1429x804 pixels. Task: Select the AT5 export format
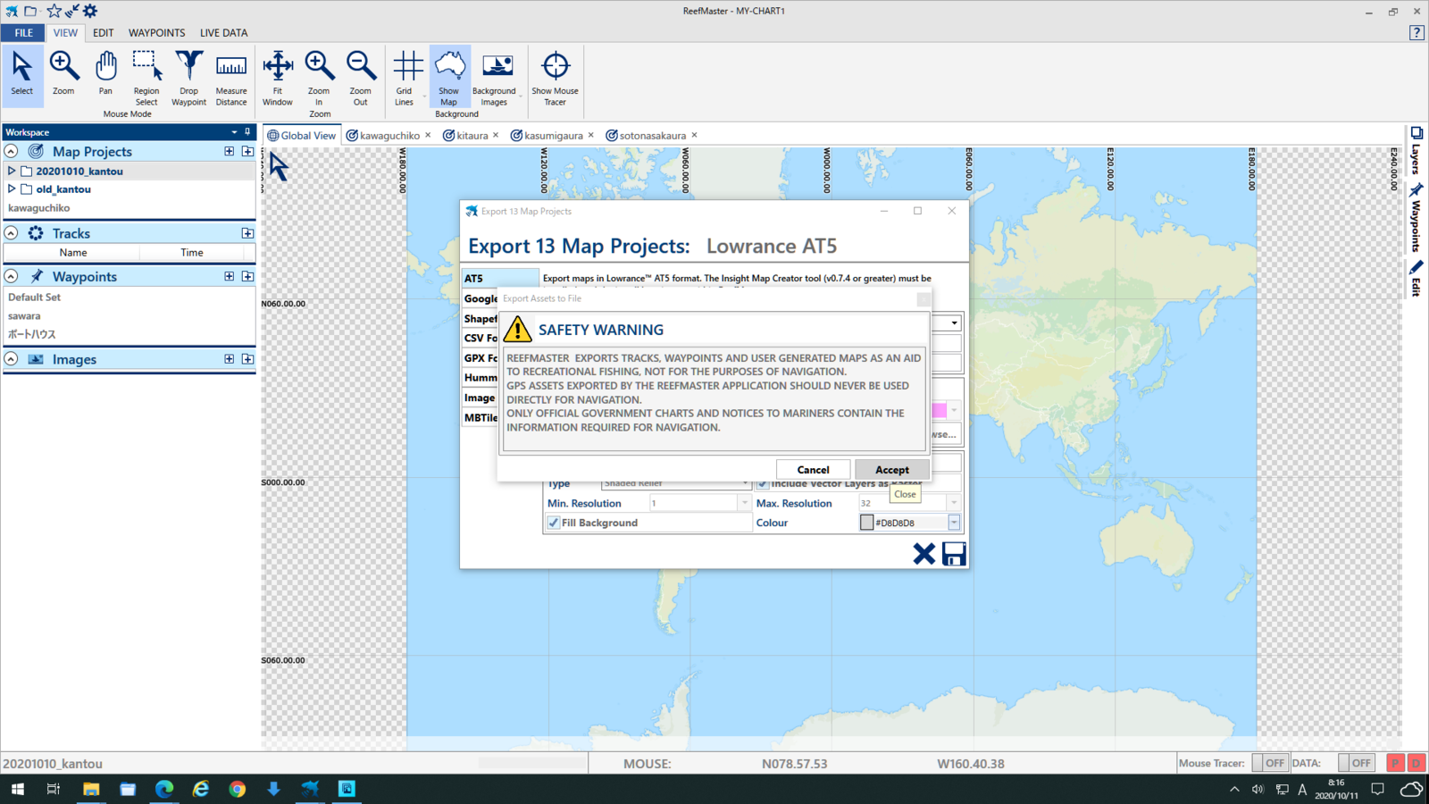500,278
